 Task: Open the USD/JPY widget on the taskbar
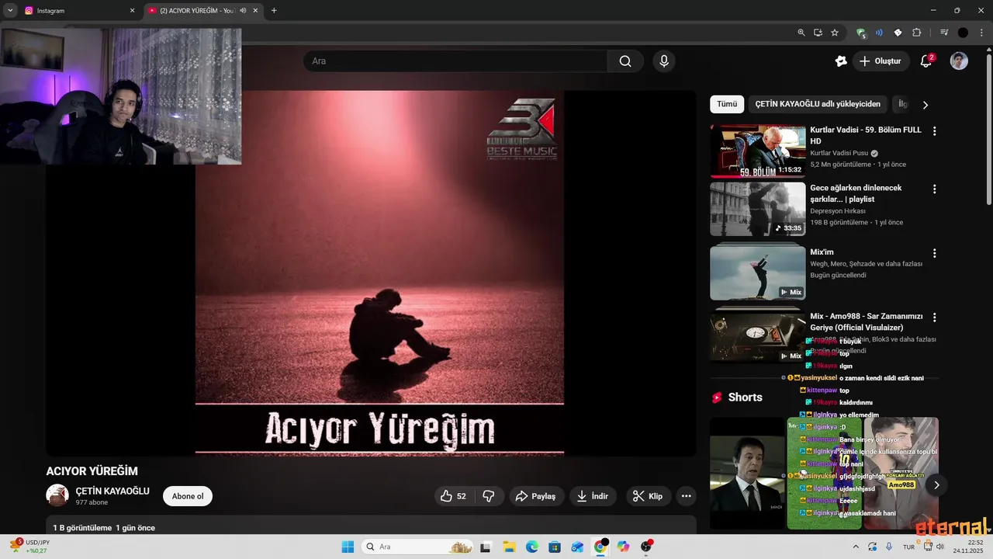[31, 547]
